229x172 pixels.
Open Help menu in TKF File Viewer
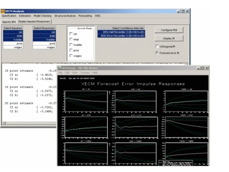point(95,72)
